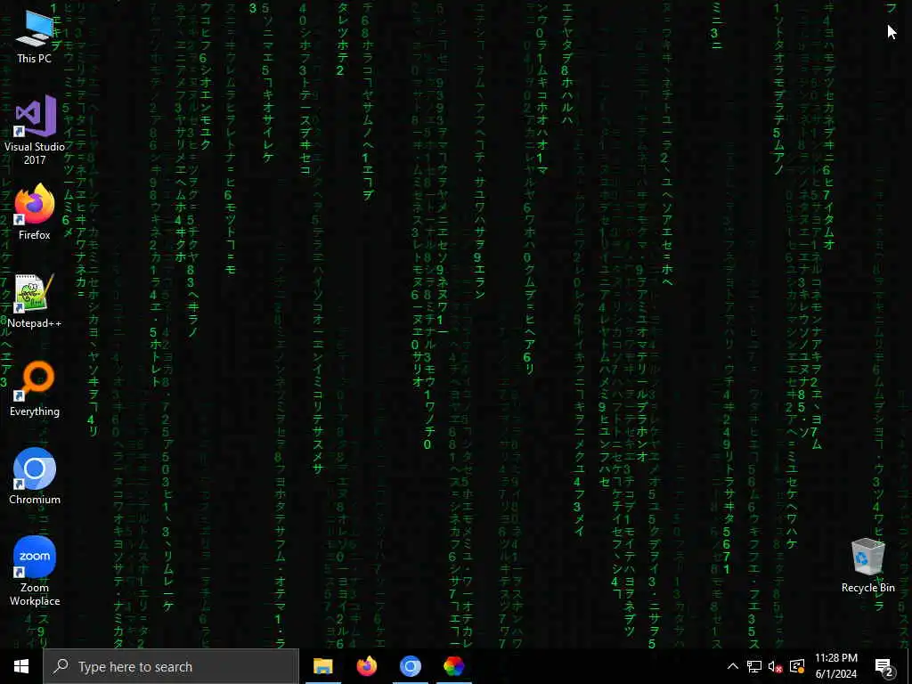Expand hidden system tray icons
The image size is (912, 684).
point(733,666)
